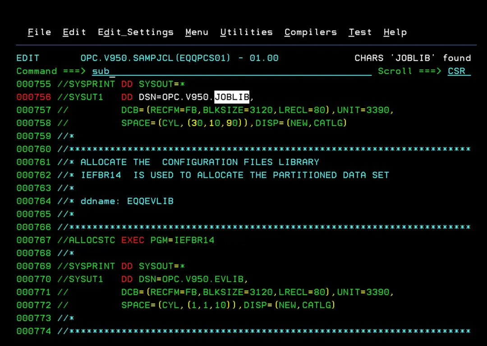The image size is (487, 346).
Task: Click line number 000773
Action: coord(33,318)
